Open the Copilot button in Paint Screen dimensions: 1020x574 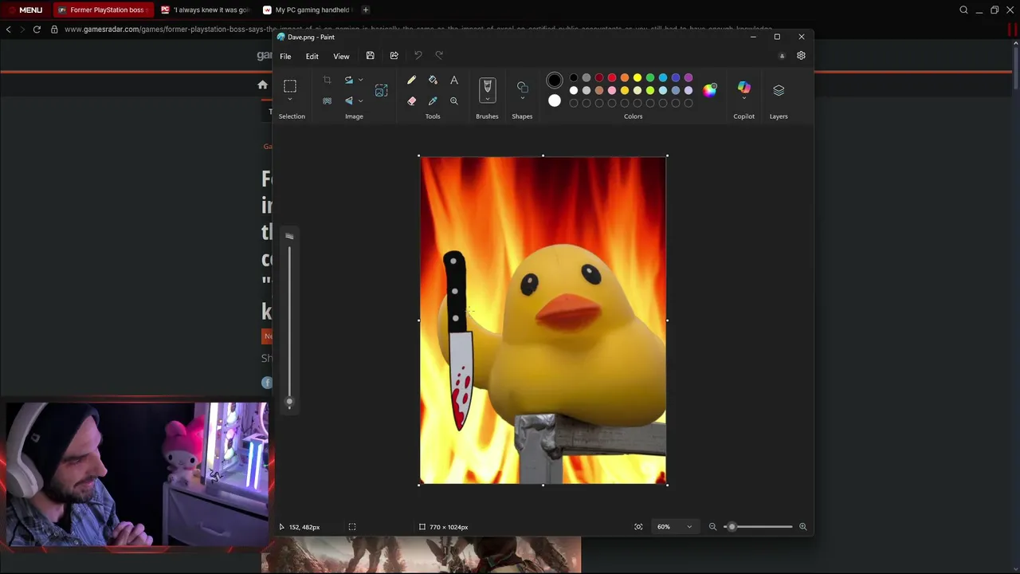(743, 87)
